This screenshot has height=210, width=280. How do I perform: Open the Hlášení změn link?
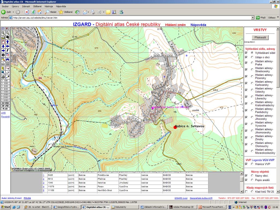click(175, 25)
